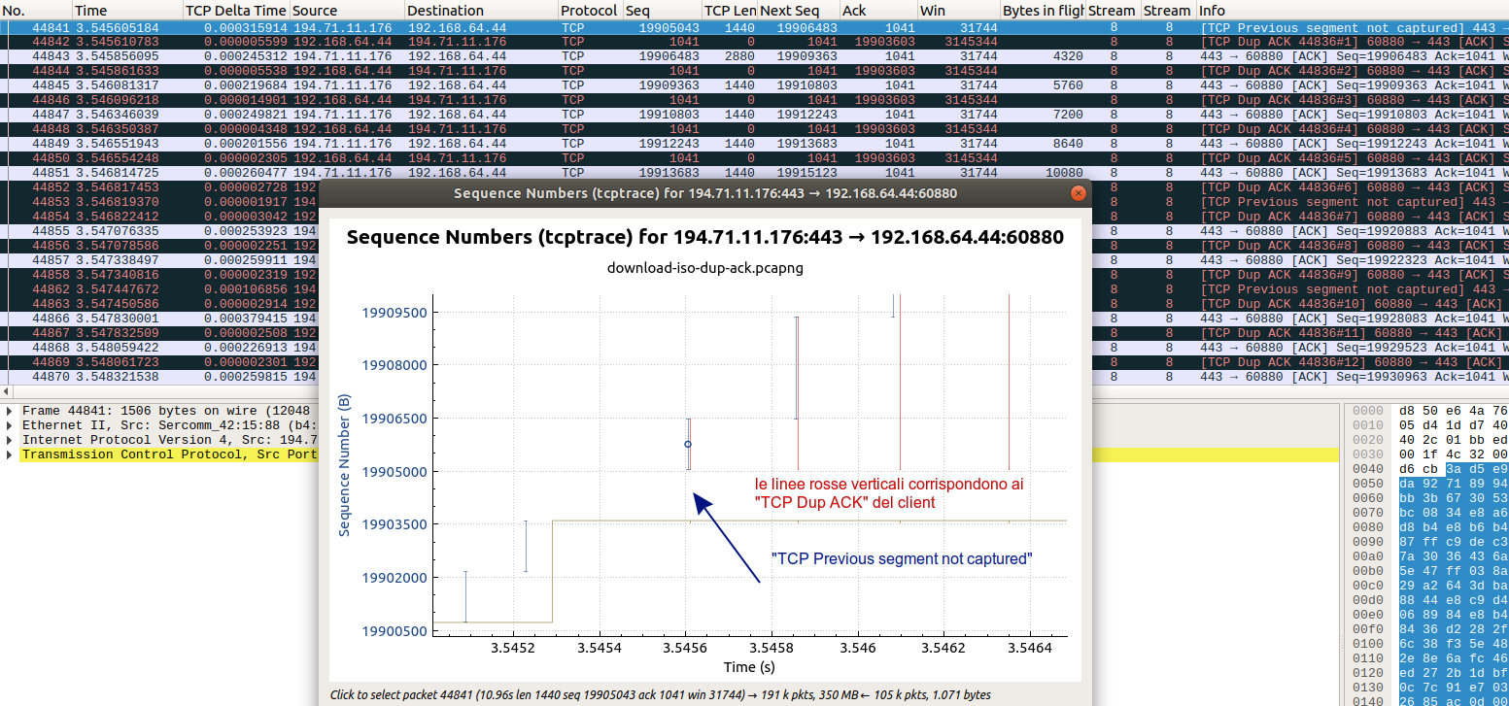Expand the Transmission Control Protocol row
Screen dimensions: 1509x706
[10, 454]
